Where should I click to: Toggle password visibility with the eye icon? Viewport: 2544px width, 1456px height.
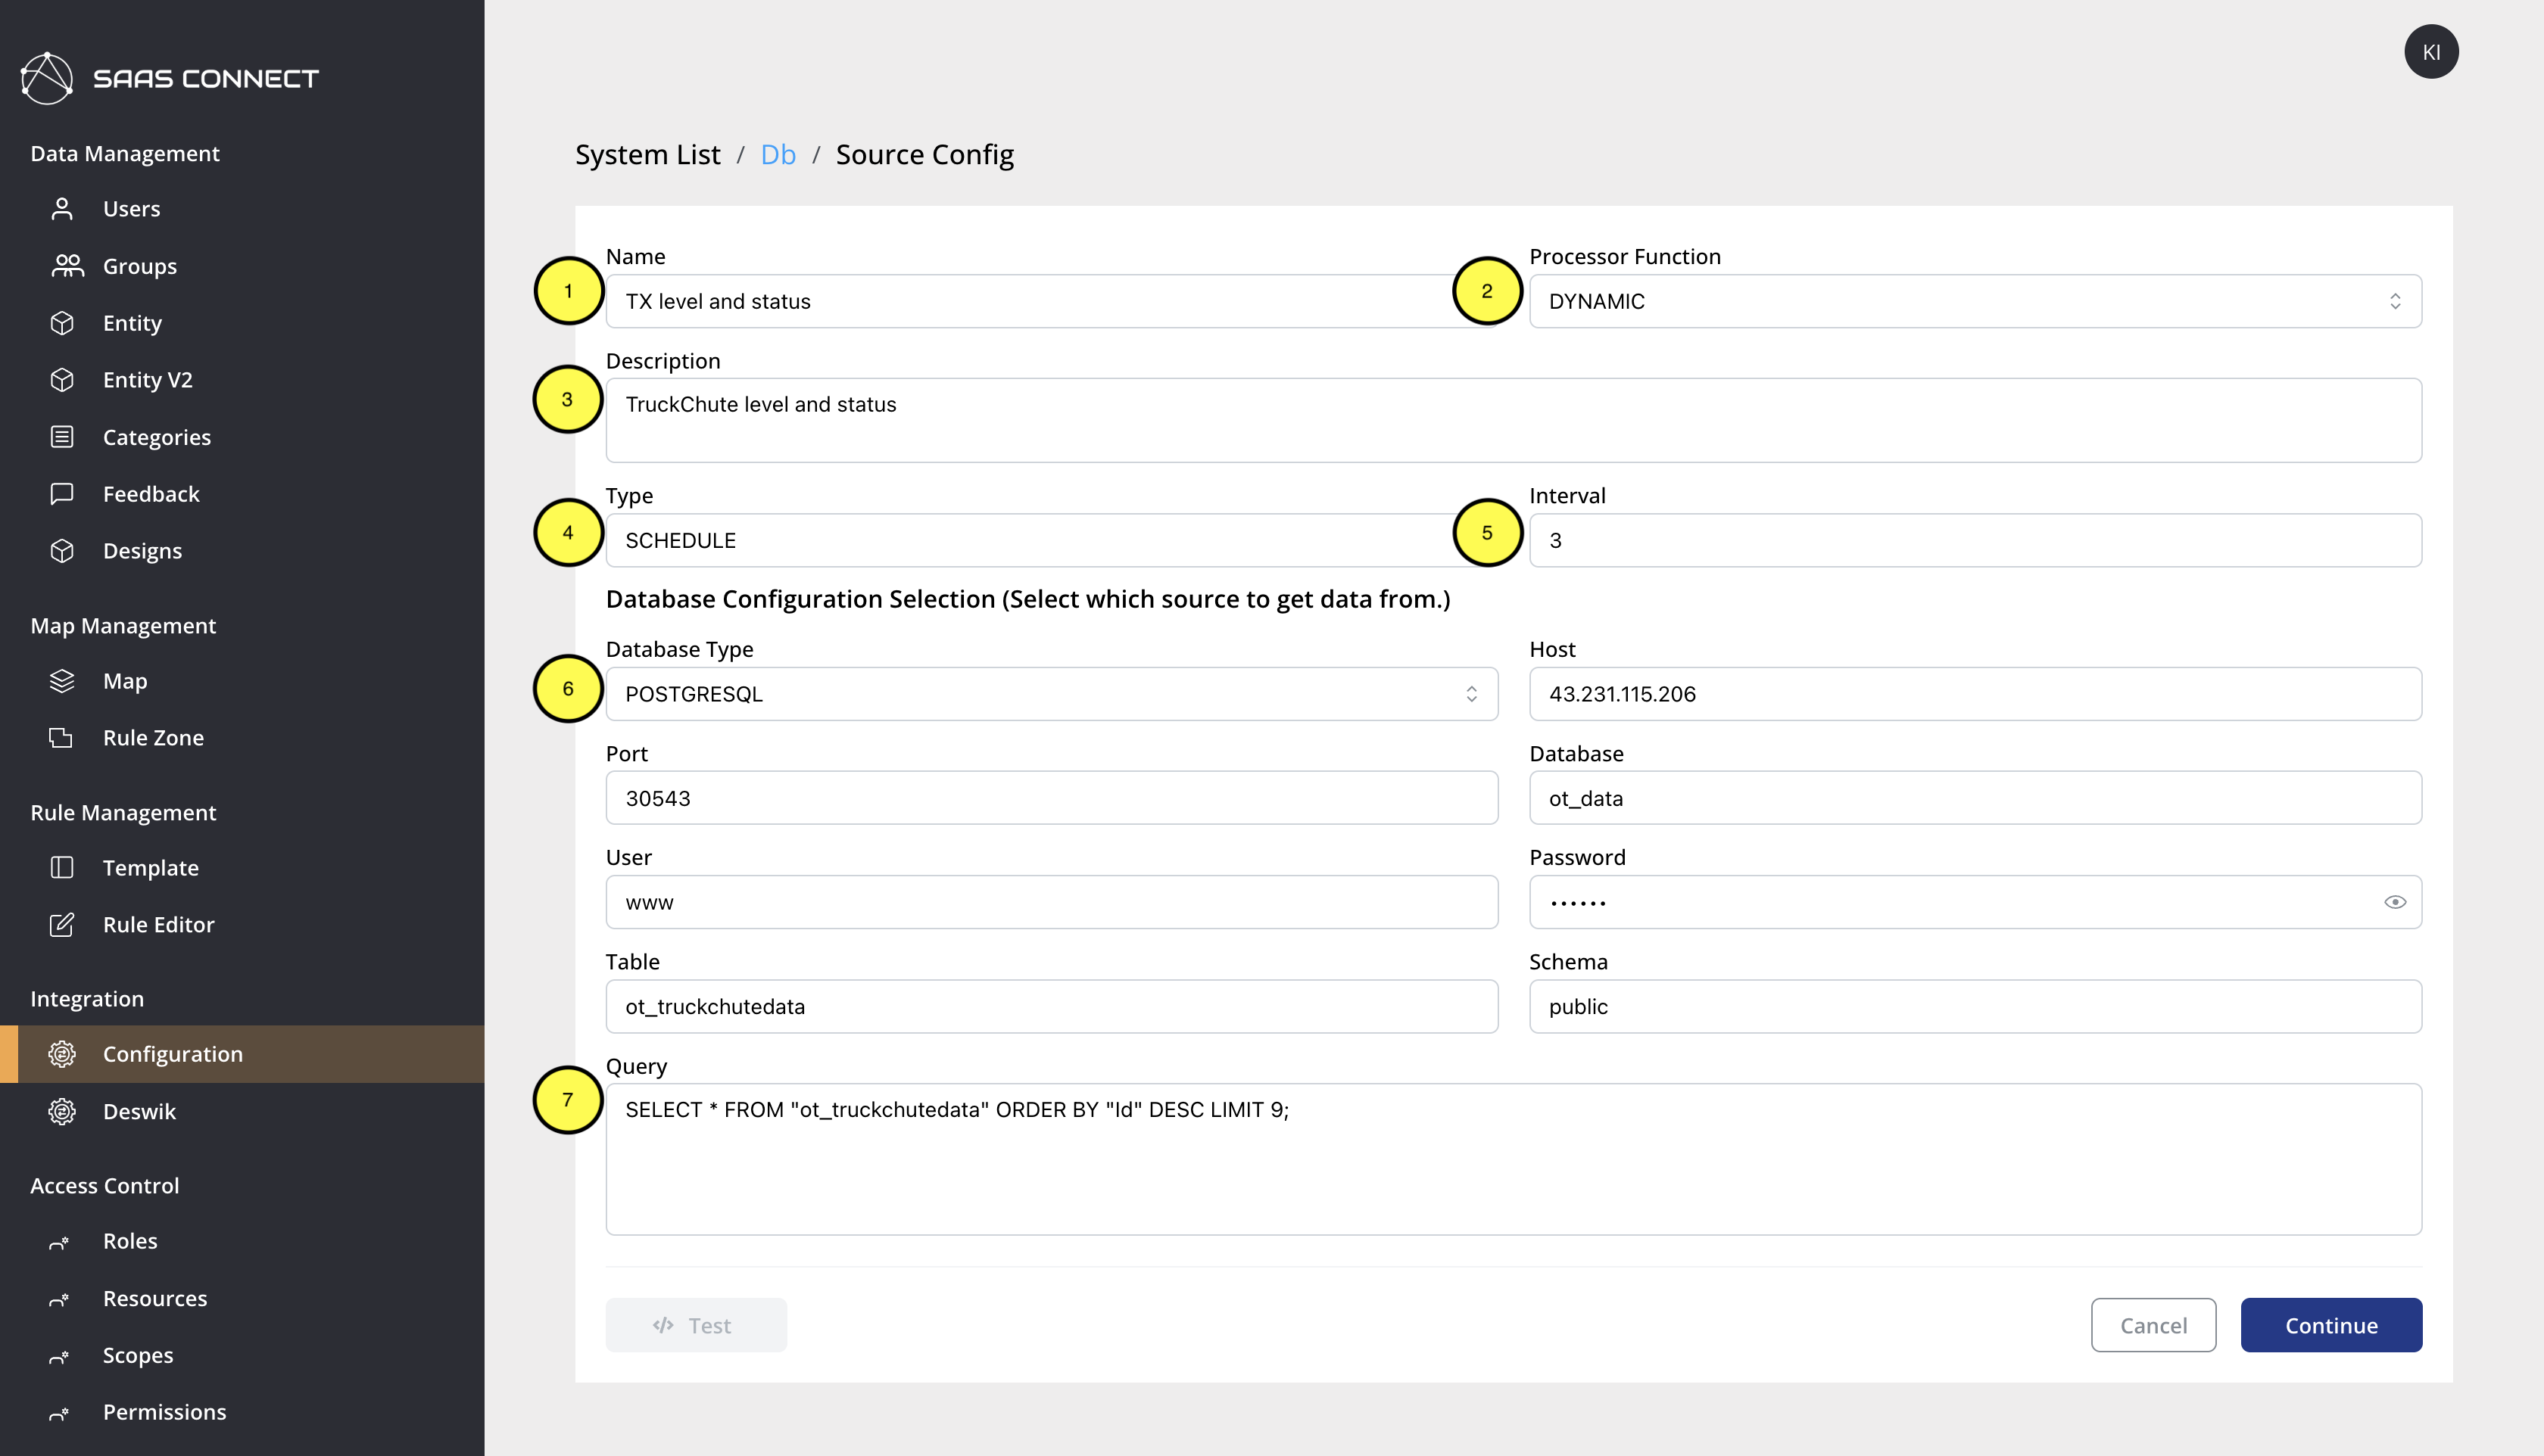click(x=2395, y=901)
